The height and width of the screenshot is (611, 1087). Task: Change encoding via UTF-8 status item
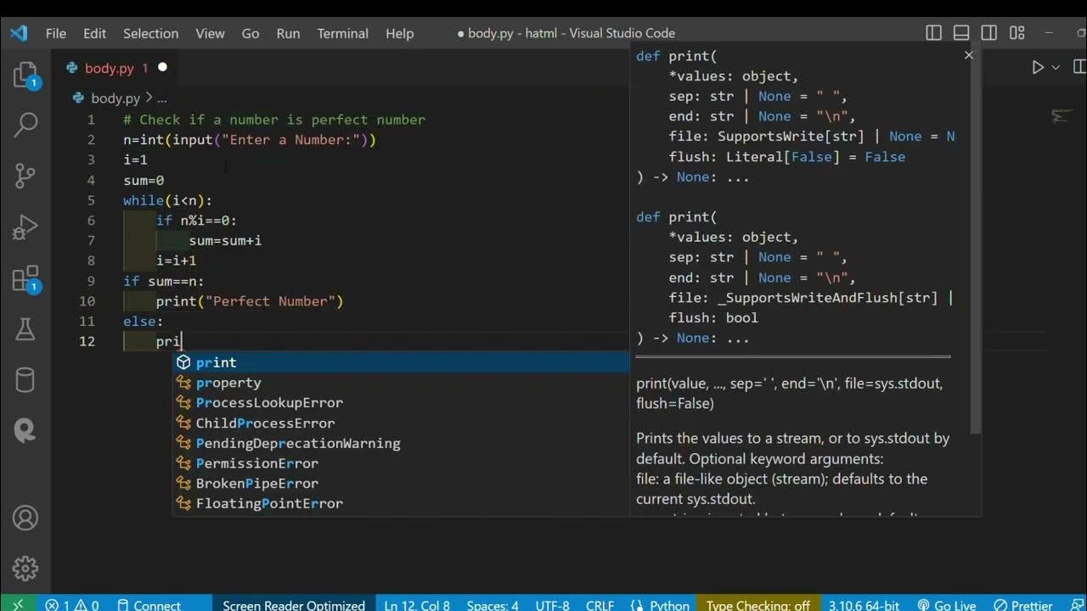pyautogui.click(x=553, y=605)
